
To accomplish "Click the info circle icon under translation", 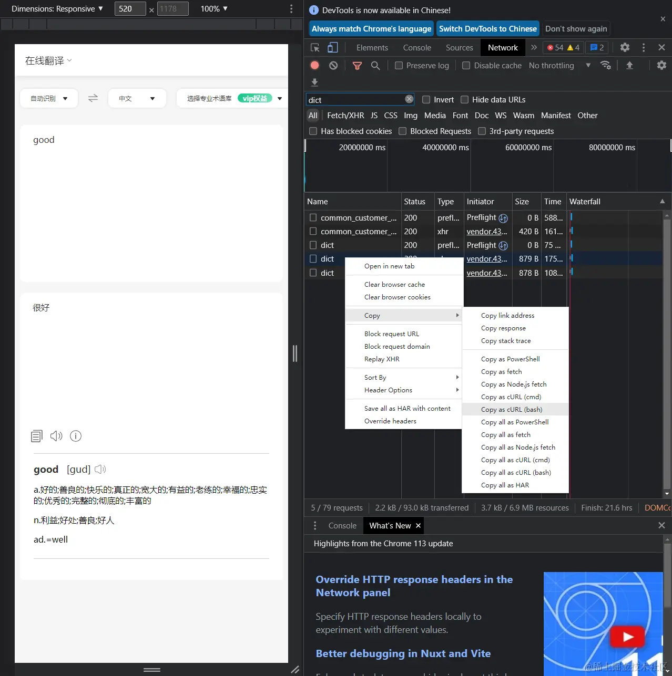I will [x=76, y=436].
